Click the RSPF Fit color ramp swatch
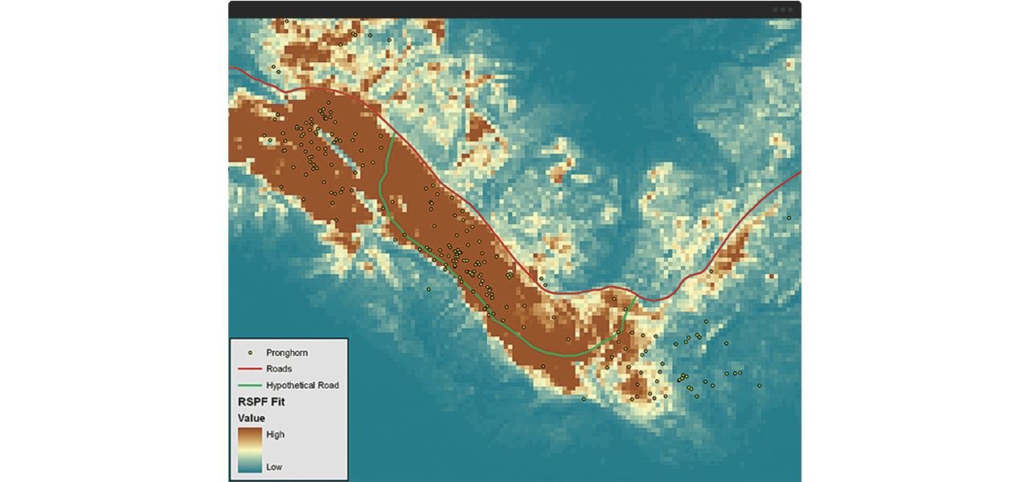 250,450
